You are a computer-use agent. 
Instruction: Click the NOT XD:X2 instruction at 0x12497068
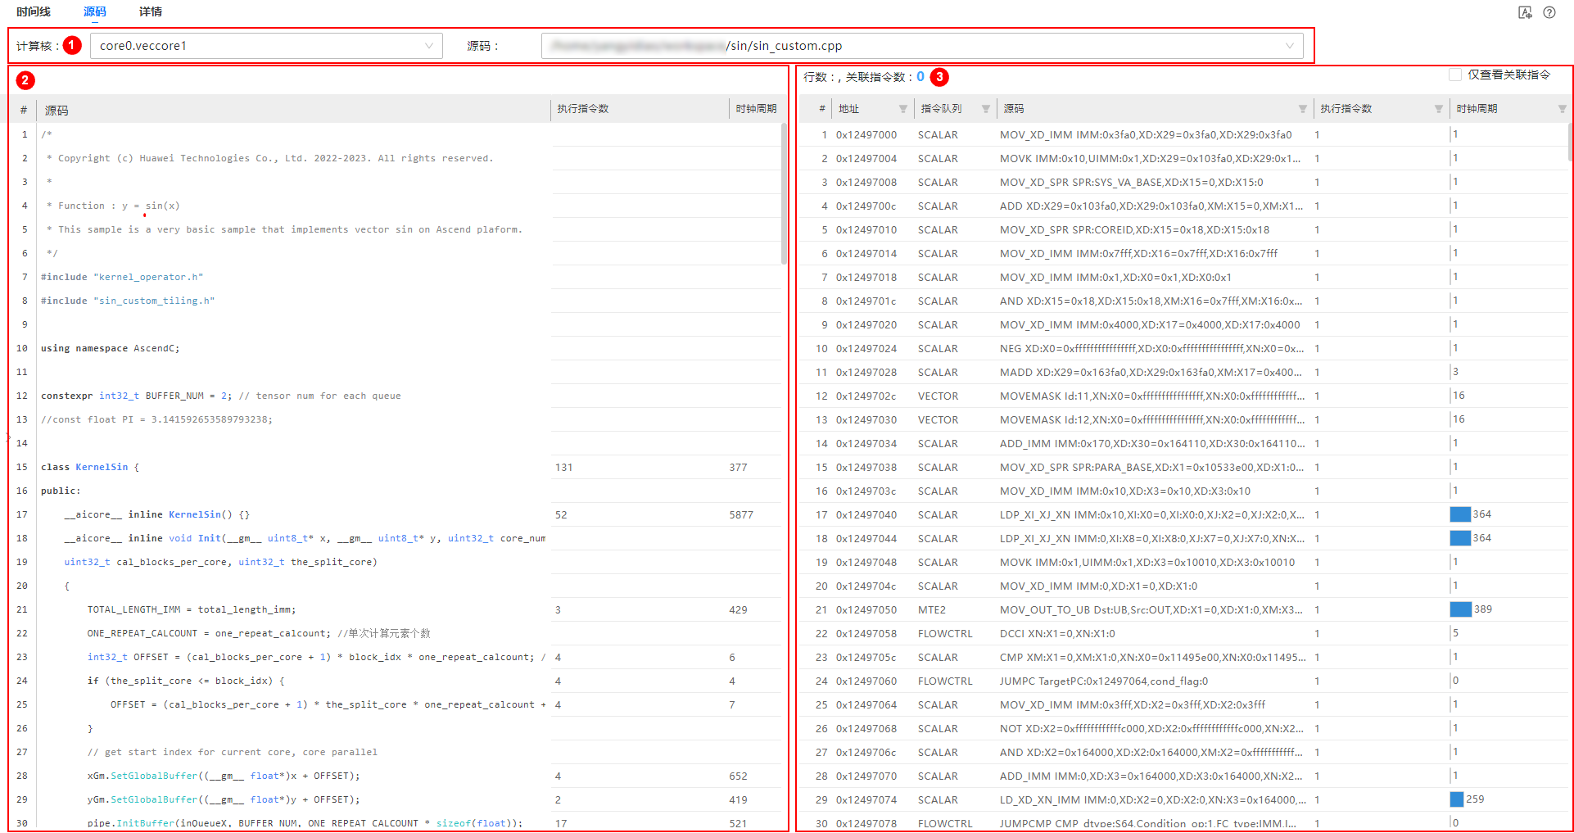tap(1151, 728)
